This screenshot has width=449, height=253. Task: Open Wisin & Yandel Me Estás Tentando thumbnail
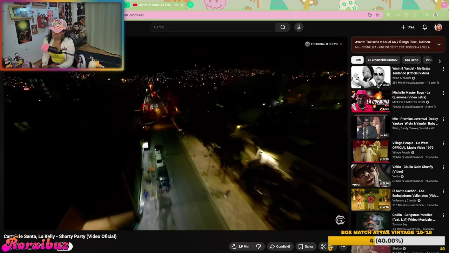coord(371,77)
